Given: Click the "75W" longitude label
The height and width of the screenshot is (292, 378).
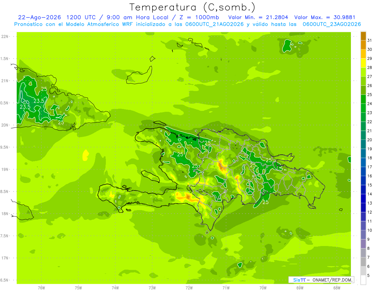Looking at the screenshot, I should 78,288.
